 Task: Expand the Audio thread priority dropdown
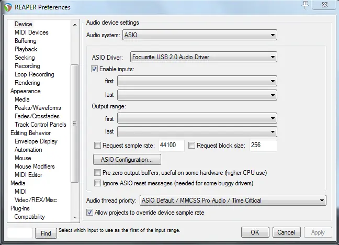[x=233, y=201]
